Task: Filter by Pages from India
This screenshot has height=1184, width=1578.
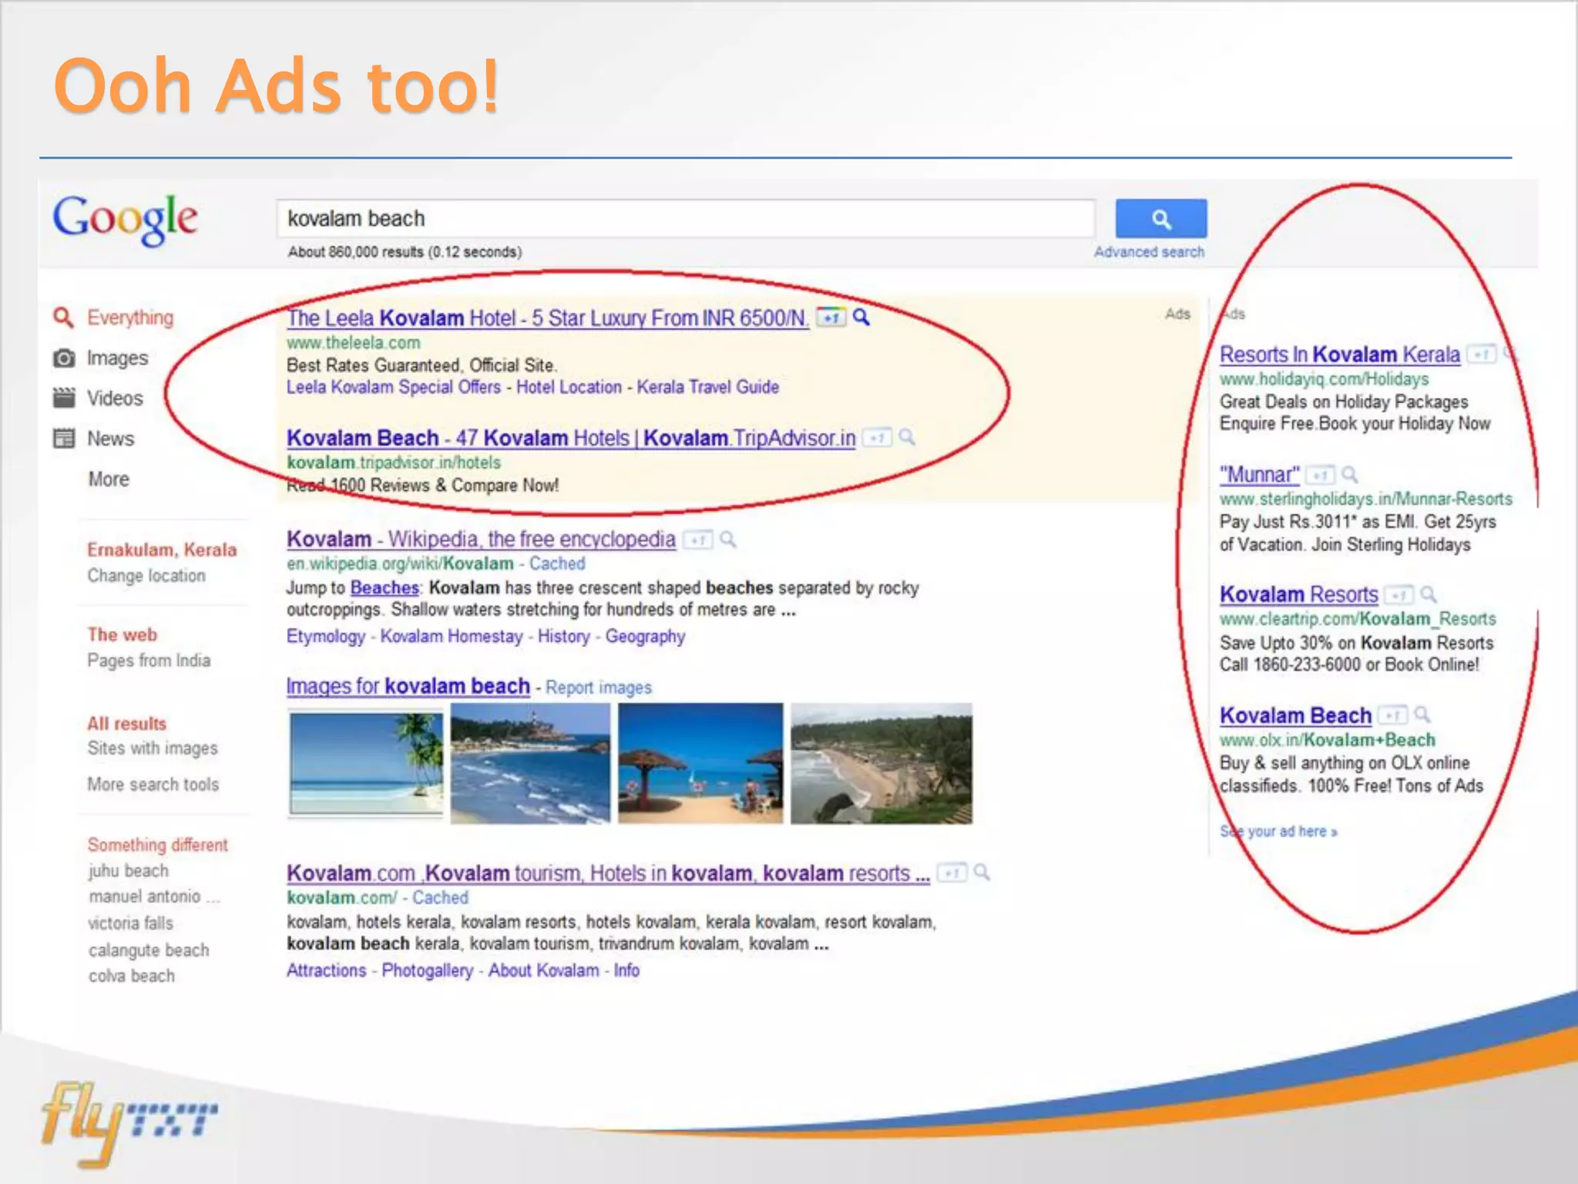Action: click(149, 661)
